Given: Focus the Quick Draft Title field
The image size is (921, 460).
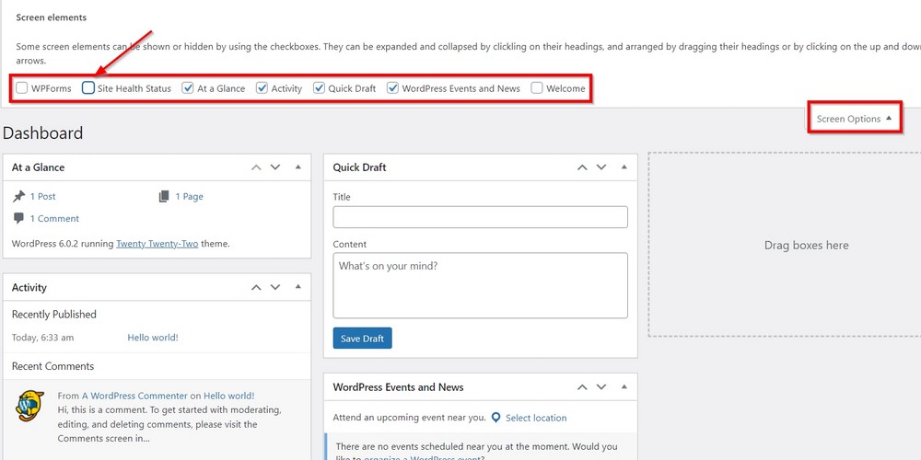Looking at the screenshot, I should 480,217.
